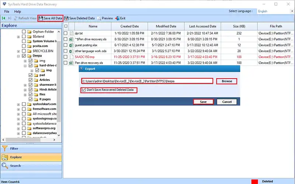Expand the freesoftware.com folder node
The image size is (295, 184).
point(18,109)
